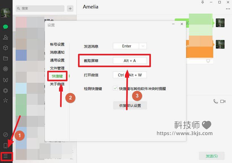
Task: Open the Search star icon in the sidebar
Action: [5, 101]
